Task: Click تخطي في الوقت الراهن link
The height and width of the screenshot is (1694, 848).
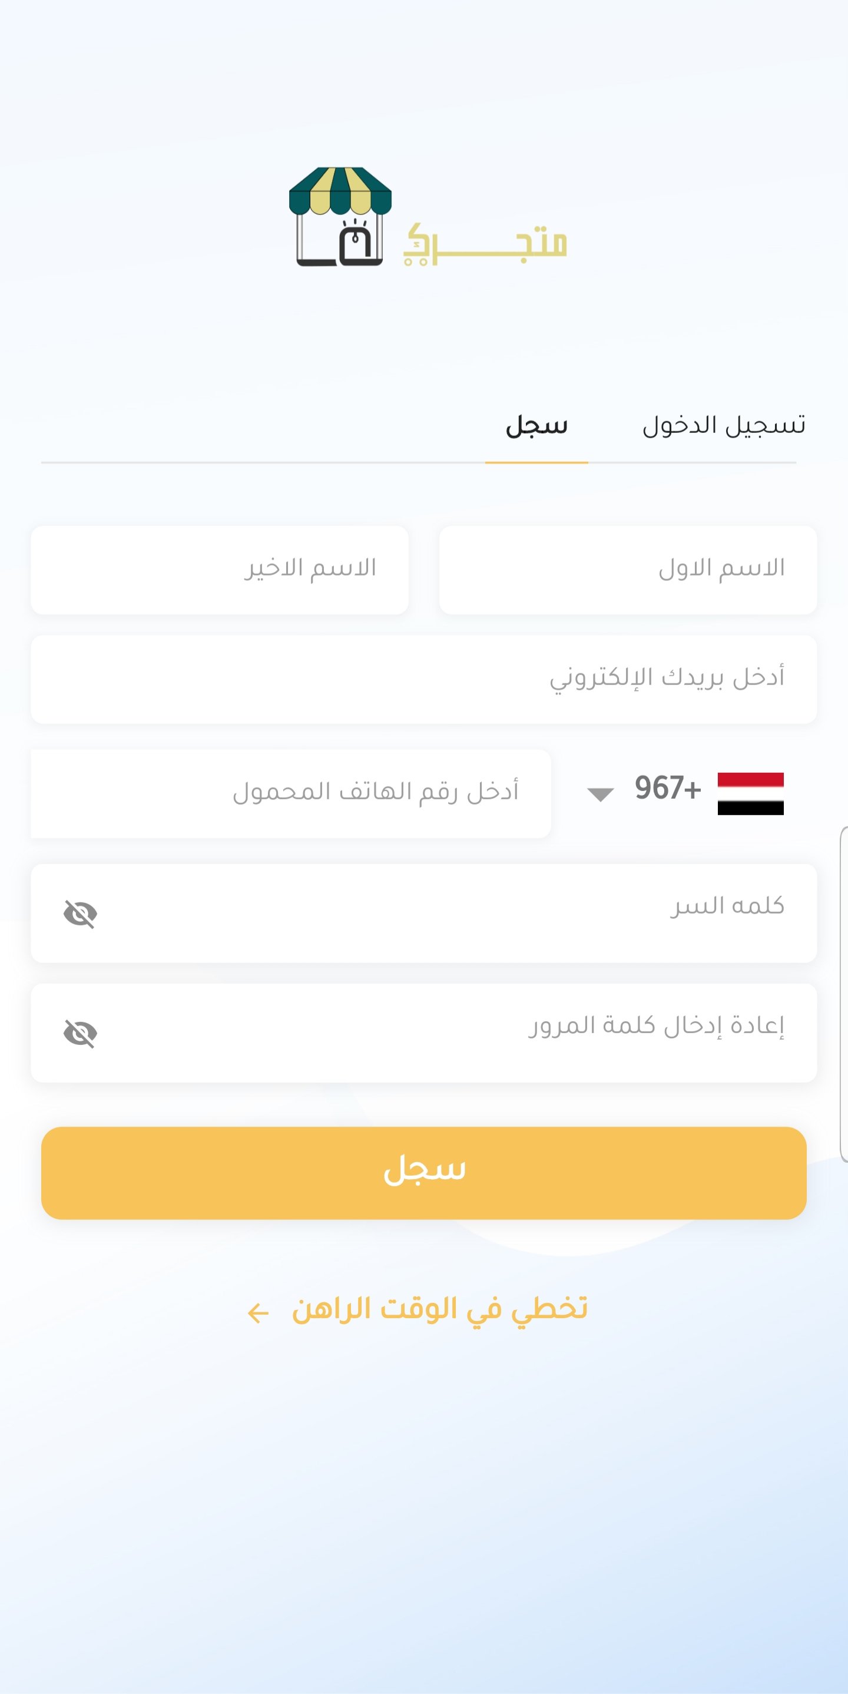Action: point(440,1309)
